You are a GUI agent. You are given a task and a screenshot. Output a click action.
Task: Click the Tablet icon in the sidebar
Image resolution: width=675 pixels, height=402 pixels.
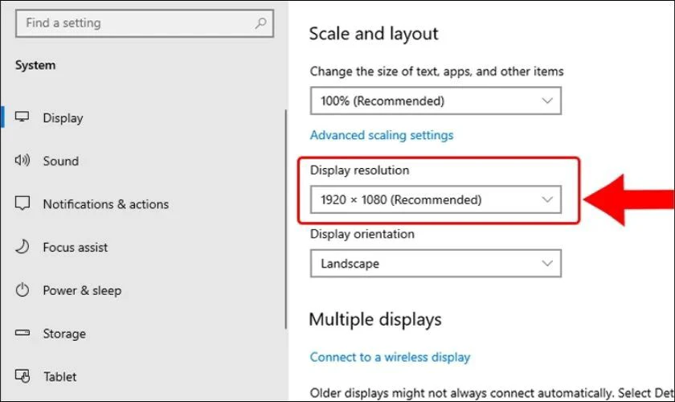(x=22, y=376)
